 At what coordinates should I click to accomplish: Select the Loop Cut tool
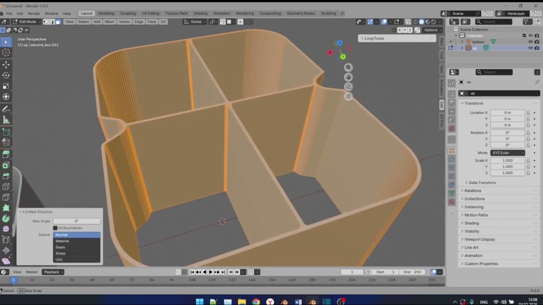coord(6,186)
